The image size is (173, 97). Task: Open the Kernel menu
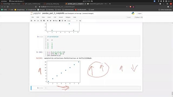pyautogui.click(x=61, y=17)
